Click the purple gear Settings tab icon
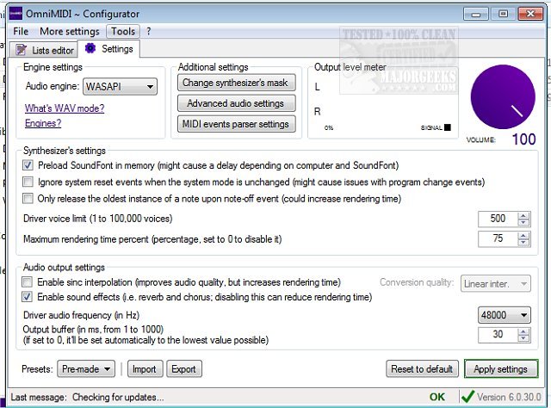This screenshot has width=551, height=408. tap(90, 48)
